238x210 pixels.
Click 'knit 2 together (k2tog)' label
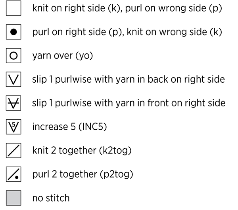pos(82,151)
